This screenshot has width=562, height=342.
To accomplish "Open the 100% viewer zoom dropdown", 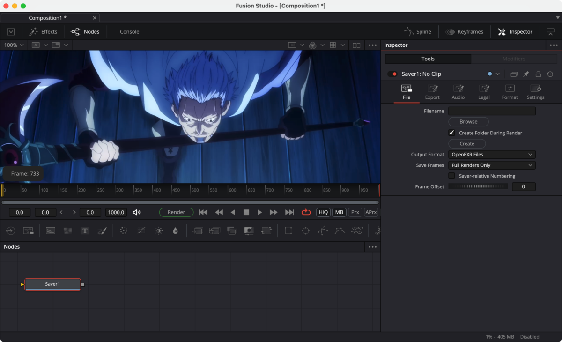I will [x=14, y=45].
